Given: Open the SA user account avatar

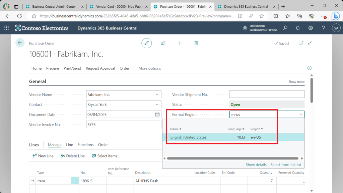Looking at the screenshot, I should [336, 28].
